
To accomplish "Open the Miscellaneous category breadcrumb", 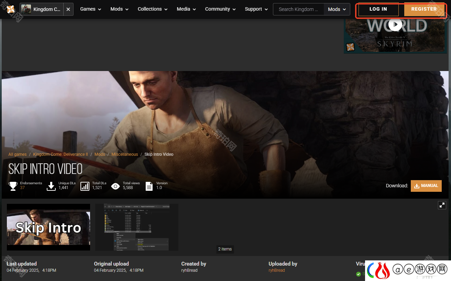I will pos(124,154).
